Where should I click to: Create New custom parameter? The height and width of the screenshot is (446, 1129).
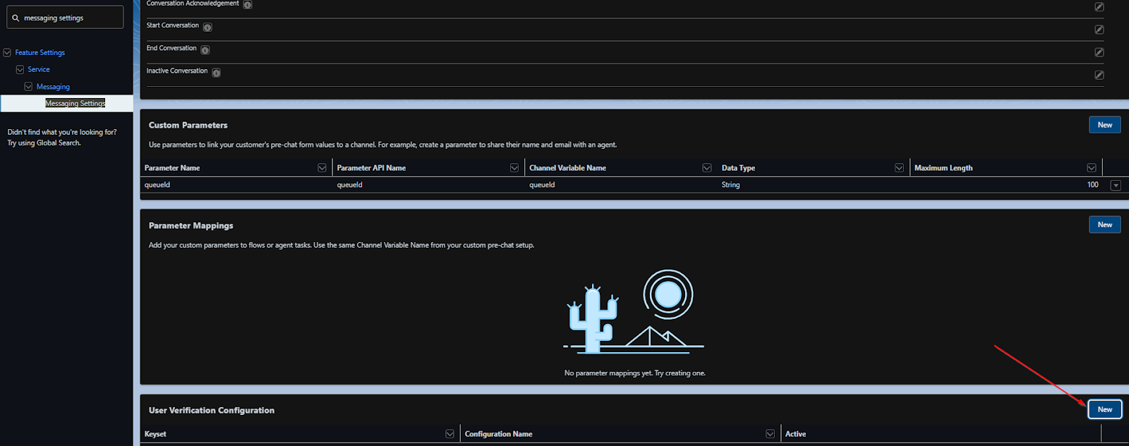coord(1104,125)
